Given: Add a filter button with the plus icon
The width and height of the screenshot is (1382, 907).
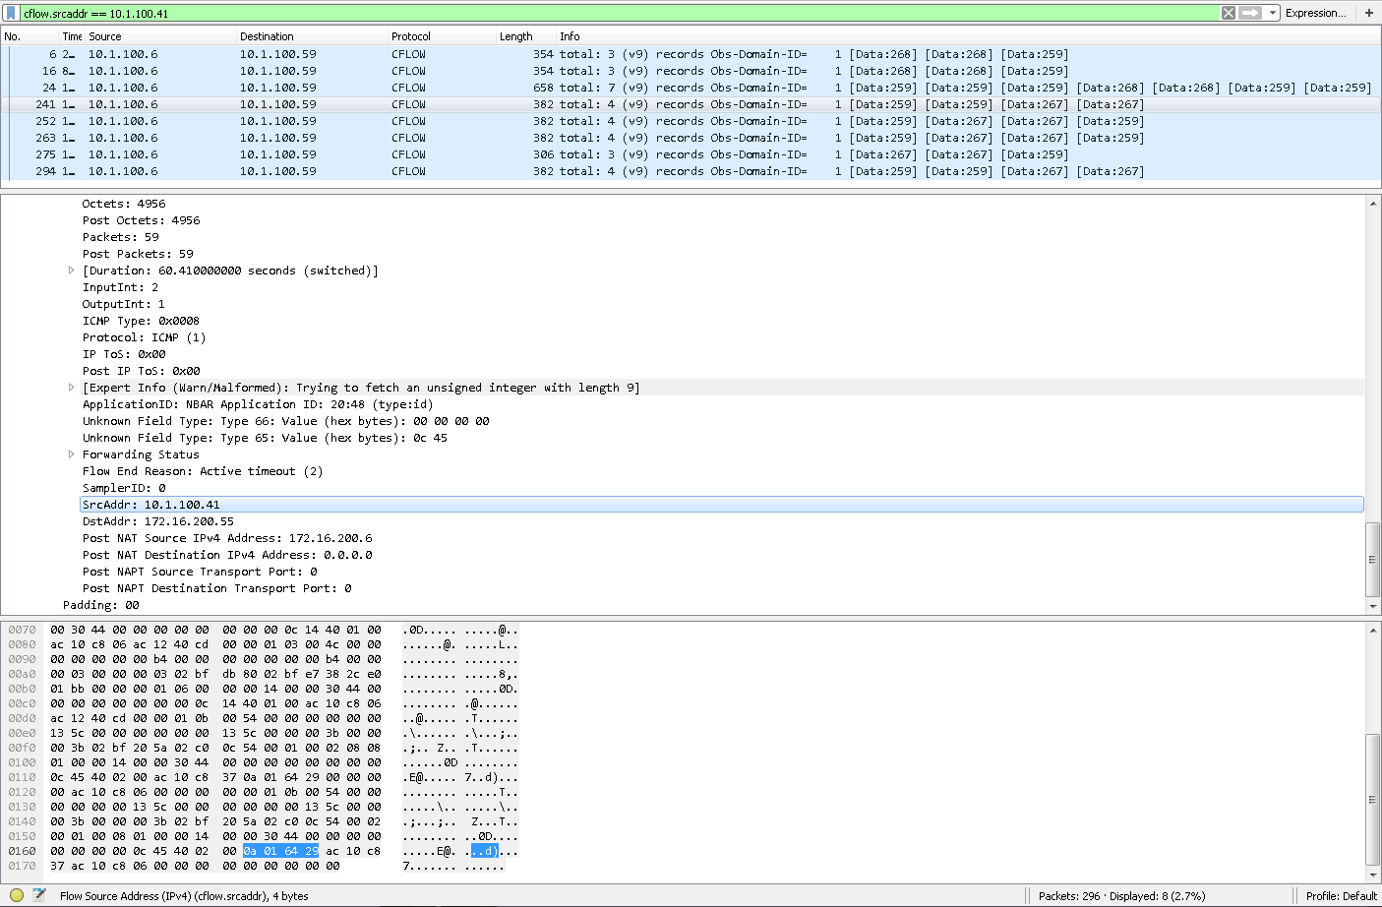Looking at the screenshot, I should (x=1368, y=13).
